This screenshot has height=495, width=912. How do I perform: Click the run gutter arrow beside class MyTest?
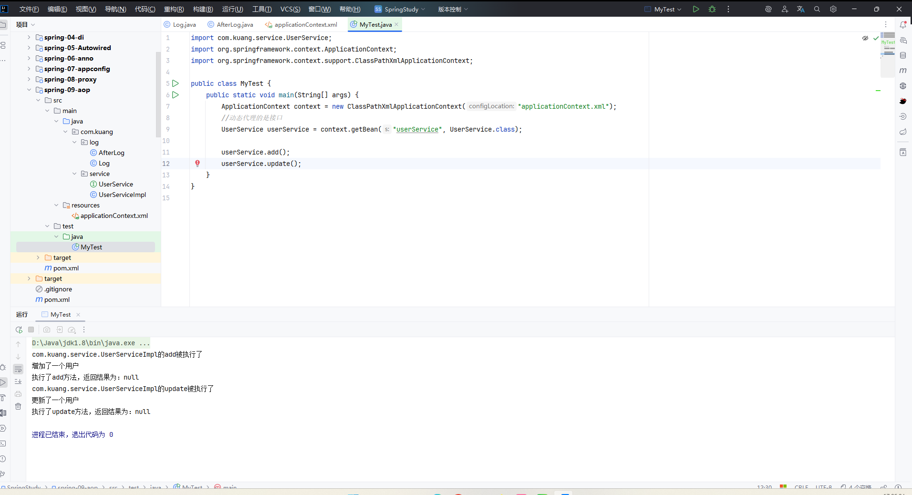coord(176,83)
